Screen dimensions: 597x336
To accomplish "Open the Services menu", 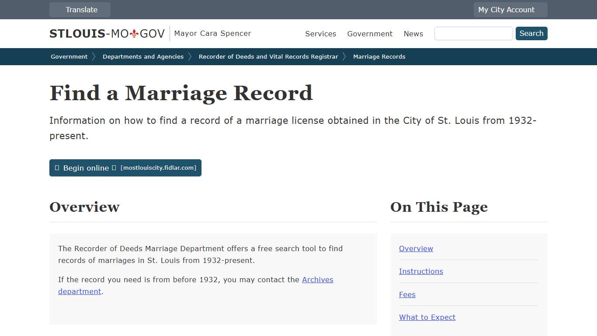I will (320, 34).
